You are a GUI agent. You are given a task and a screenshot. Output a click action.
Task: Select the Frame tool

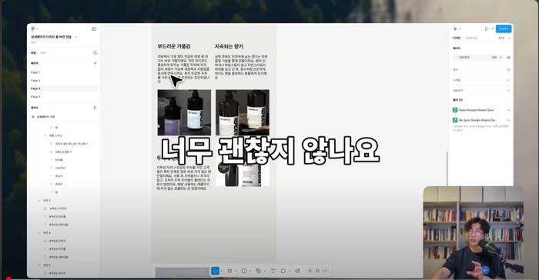point(229,271)
